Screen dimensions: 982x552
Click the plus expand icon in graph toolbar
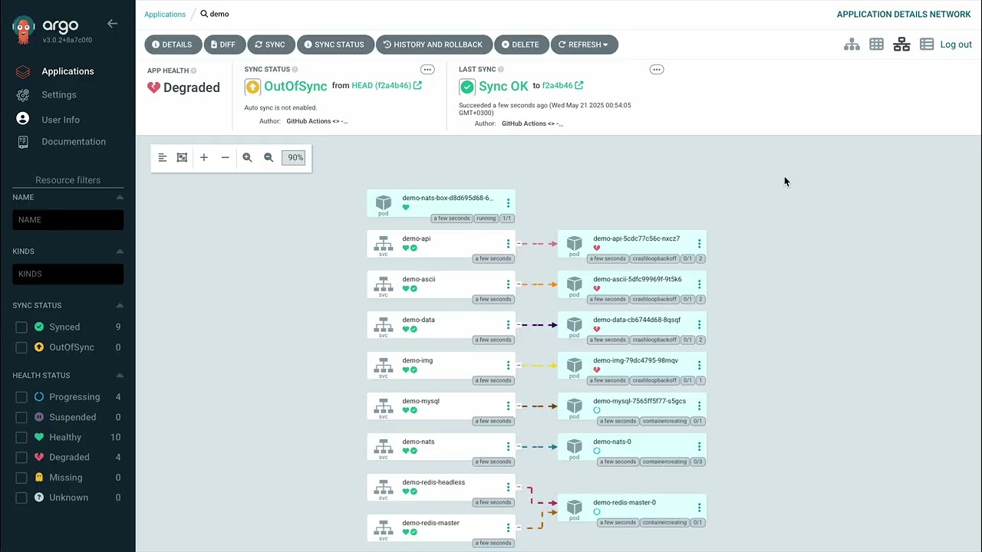pos(203,157)
